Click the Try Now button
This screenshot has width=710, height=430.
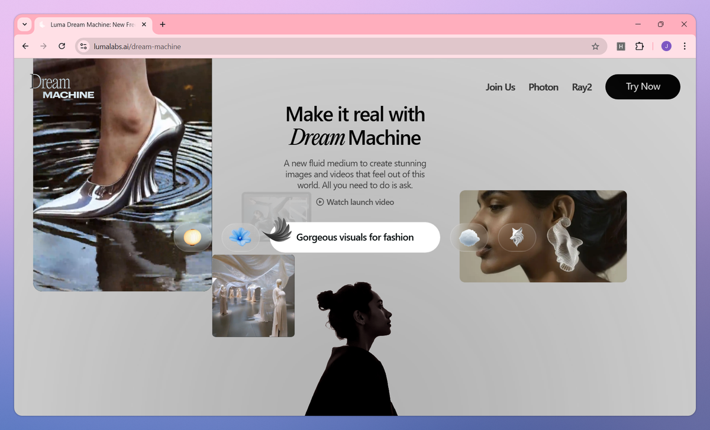[x=643, y=86]
